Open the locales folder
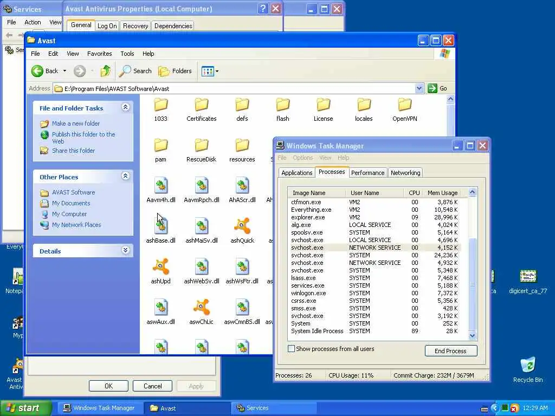The width and height of the screenshot is (555, 416). pyautogui.click(x=364, y=110)
